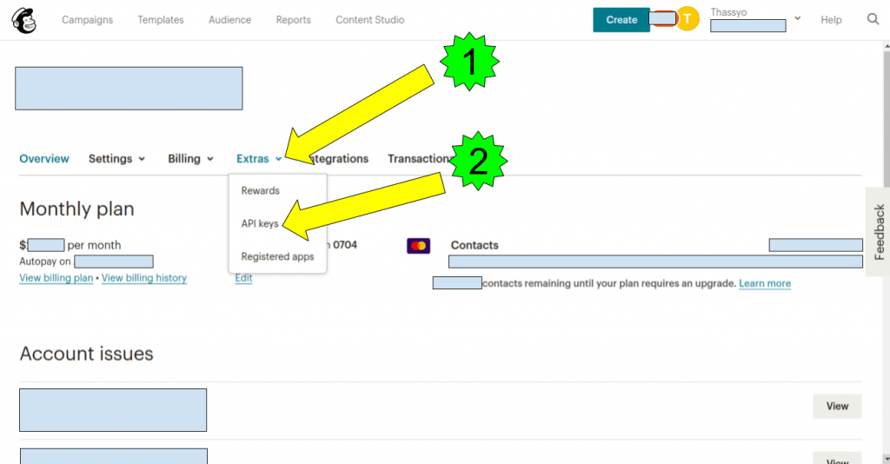Open the View billing history link

pos(144,278)
